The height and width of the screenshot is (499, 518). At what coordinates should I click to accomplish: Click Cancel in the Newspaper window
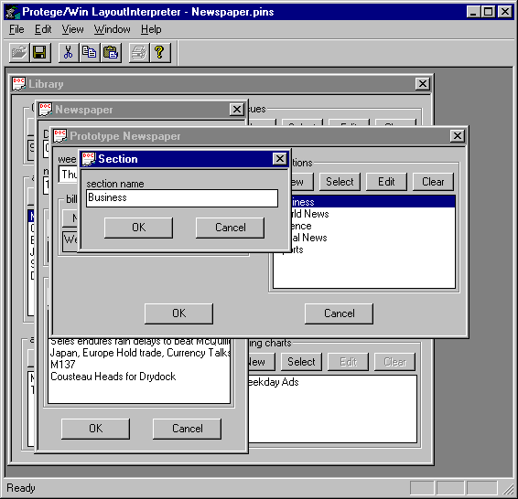point(188,429)
